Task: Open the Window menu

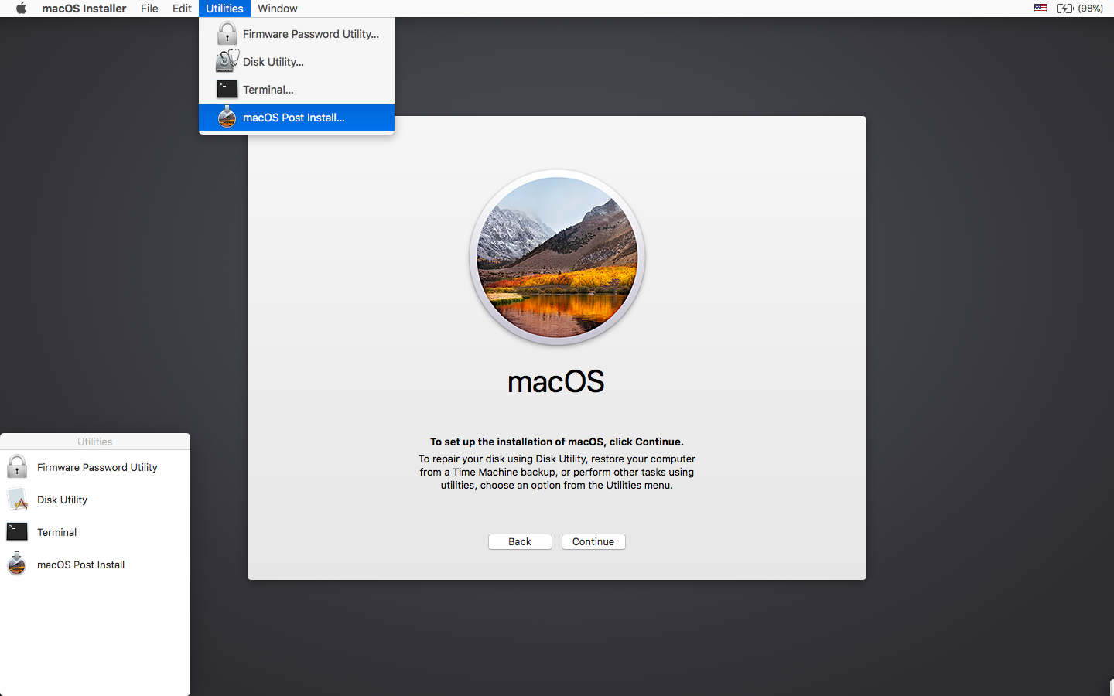Action: pos(277,9)
